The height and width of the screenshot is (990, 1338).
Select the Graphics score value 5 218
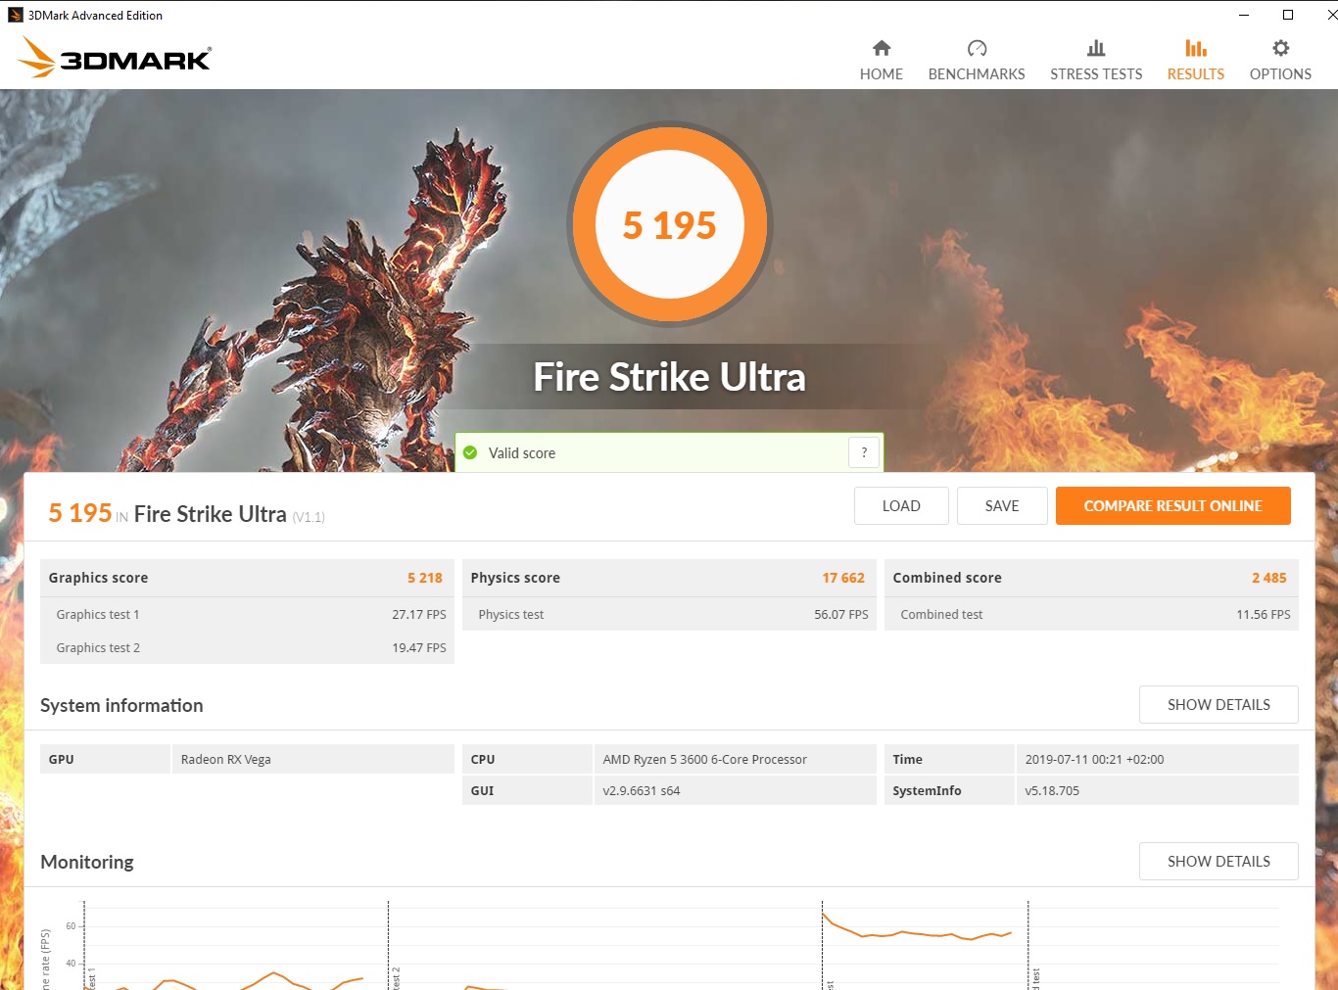425,578
